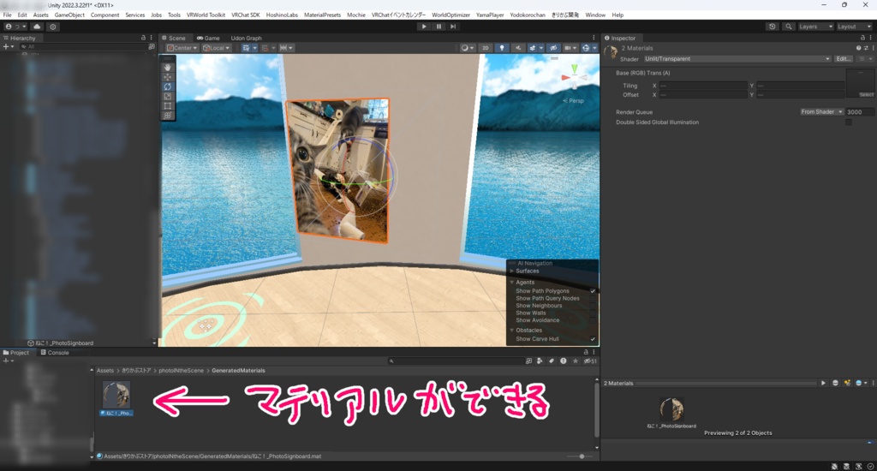Select the Hand view tool
Viewport: 877px width, 471px height.
pos(167,67)
